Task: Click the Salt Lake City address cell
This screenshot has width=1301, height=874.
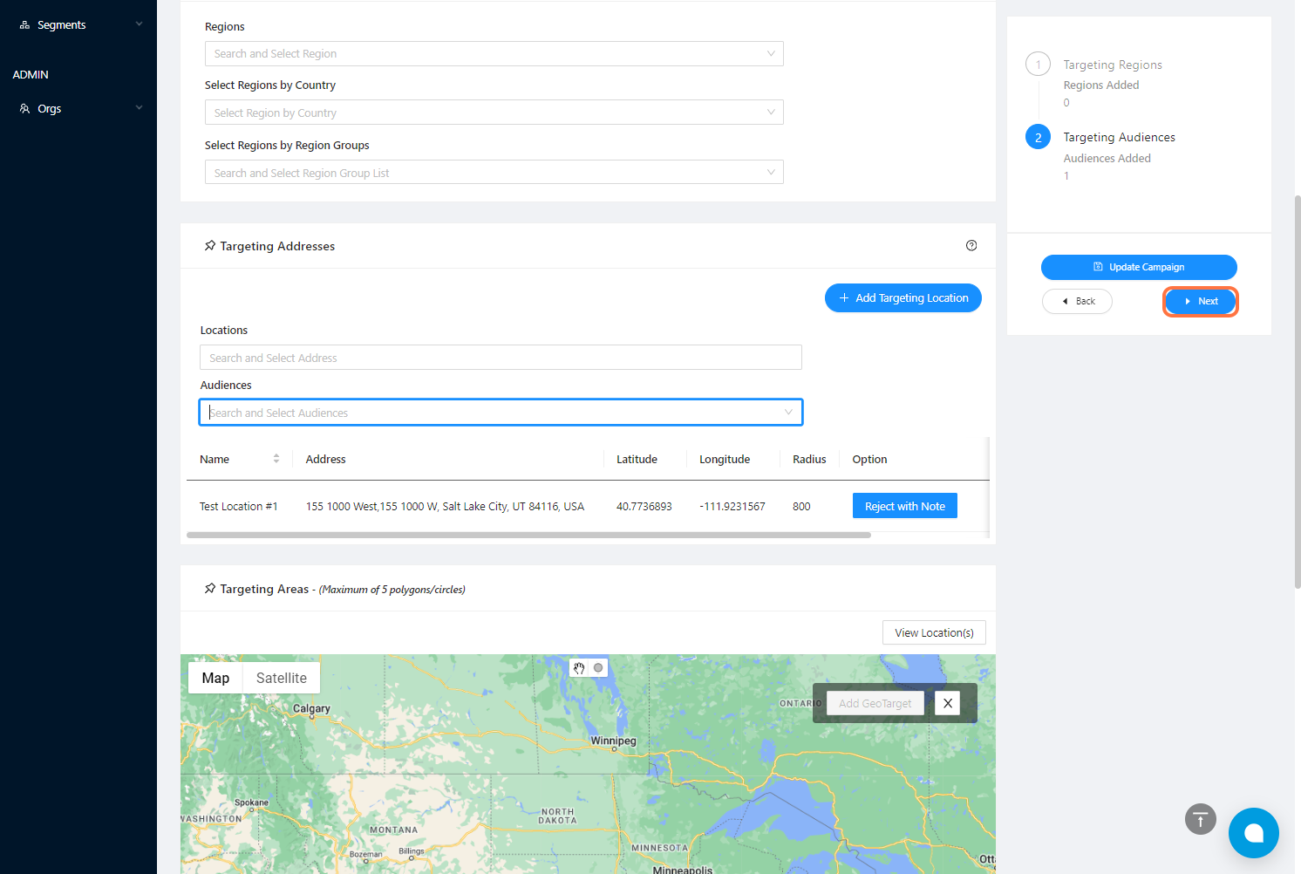Action: (445, 507)
